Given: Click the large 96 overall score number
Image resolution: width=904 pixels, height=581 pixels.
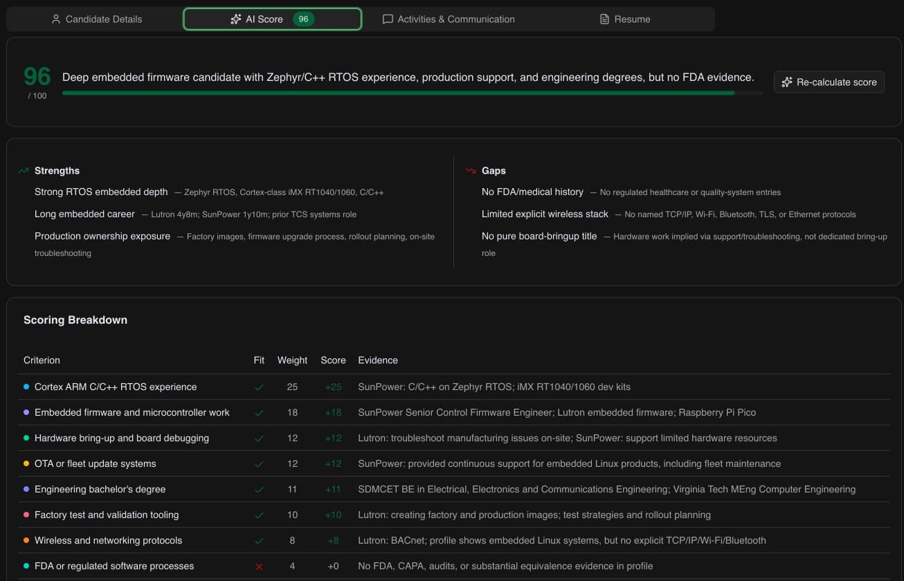Looking at the screenshot, I should click(37, 75).
